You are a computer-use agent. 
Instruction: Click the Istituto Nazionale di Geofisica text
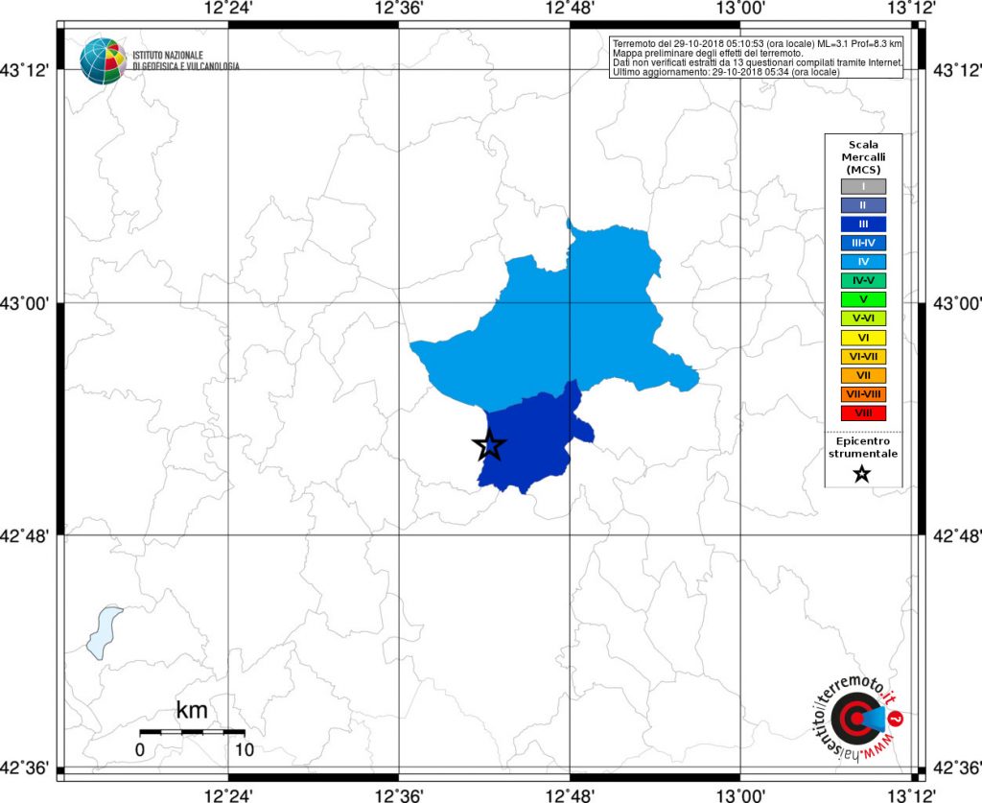point(186,60)
